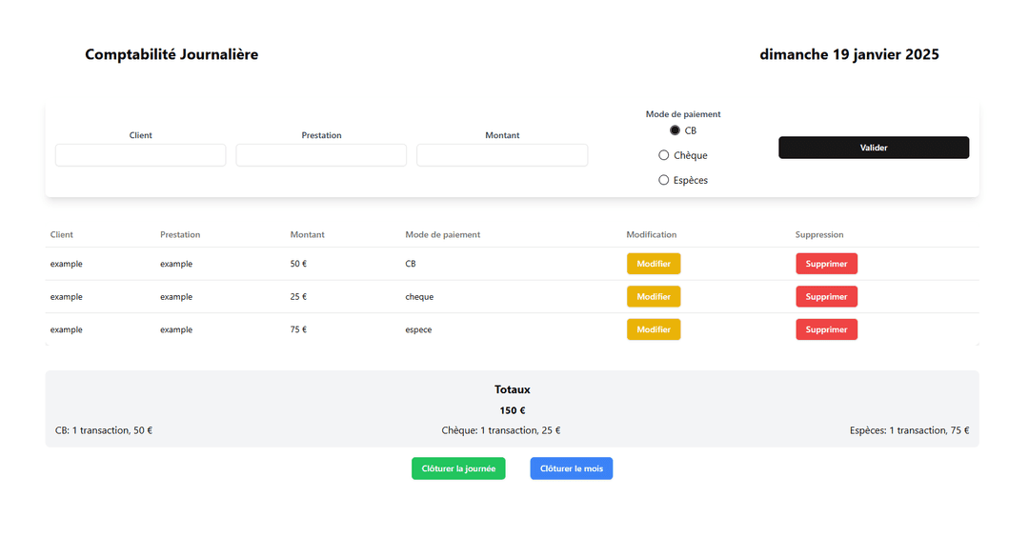
Task: Select the CB payment radio button
Action: [x=675, y=130]
